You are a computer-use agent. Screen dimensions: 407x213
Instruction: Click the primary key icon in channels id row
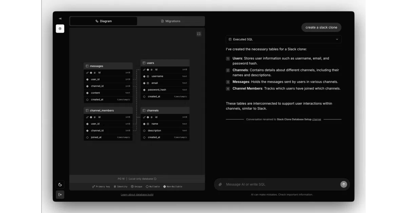144,117
